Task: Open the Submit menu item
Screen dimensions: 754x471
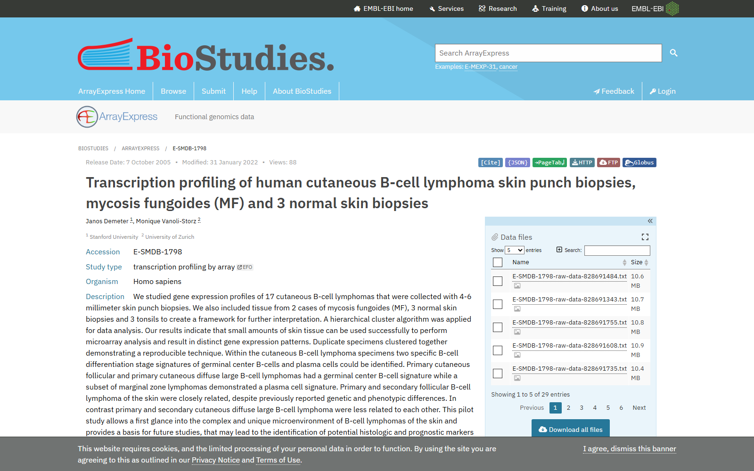Action: point(213,91)
